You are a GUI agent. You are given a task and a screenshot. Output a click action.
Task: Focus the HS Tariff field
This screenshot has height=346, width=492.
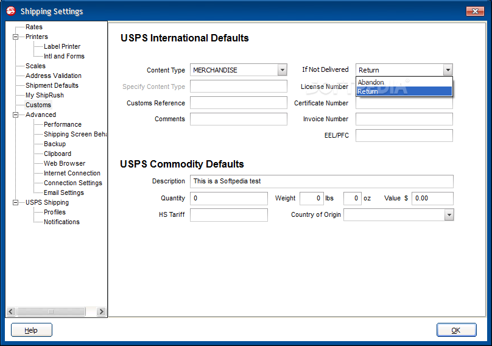tap(229, 215)
